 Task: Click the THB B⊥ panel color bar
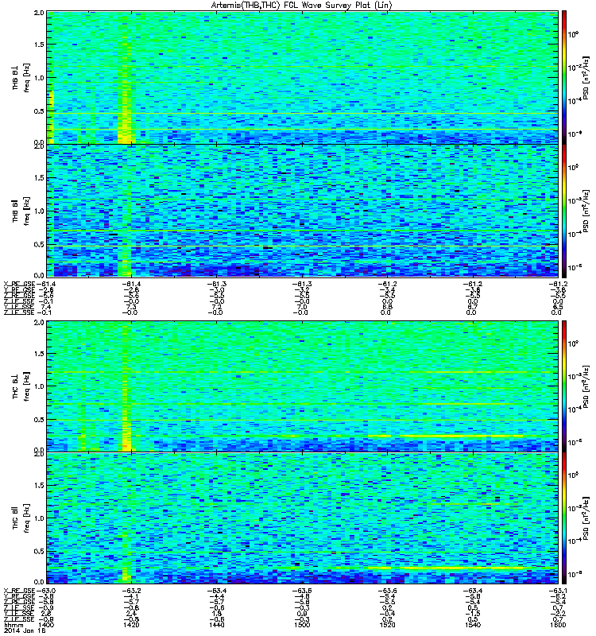click(564, 77)
